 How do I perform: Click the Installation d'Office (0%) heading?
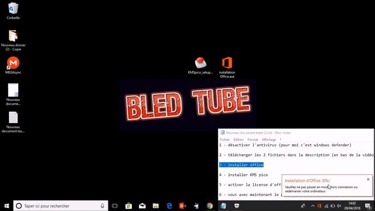307,181
